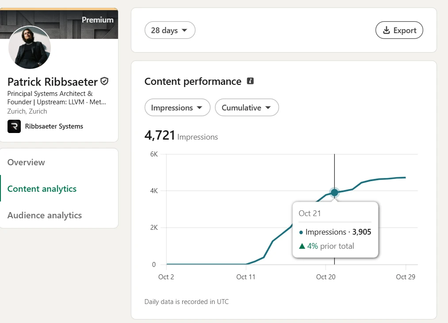Click the 6K y-axis label
448x323 pixels.
click(x=154, y=154)
